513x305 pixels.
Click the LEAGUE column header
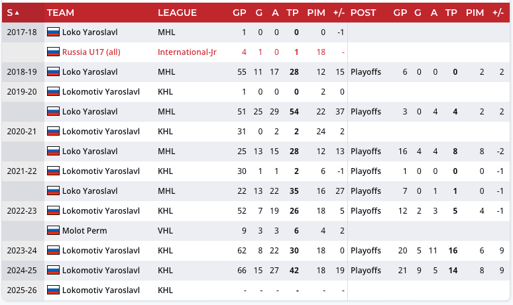point(177,13)
